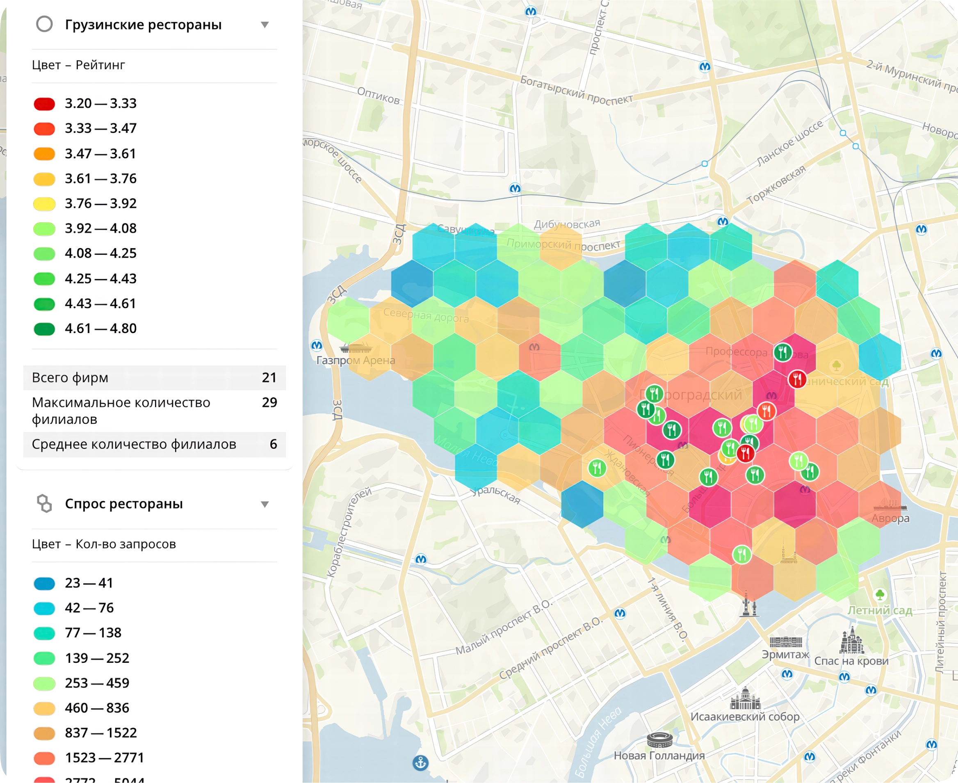Image resolution: width=958 pixels, height=783 pixels.
Task: Click the Всего фирм 21 row
Action: [x=154, y=377]
